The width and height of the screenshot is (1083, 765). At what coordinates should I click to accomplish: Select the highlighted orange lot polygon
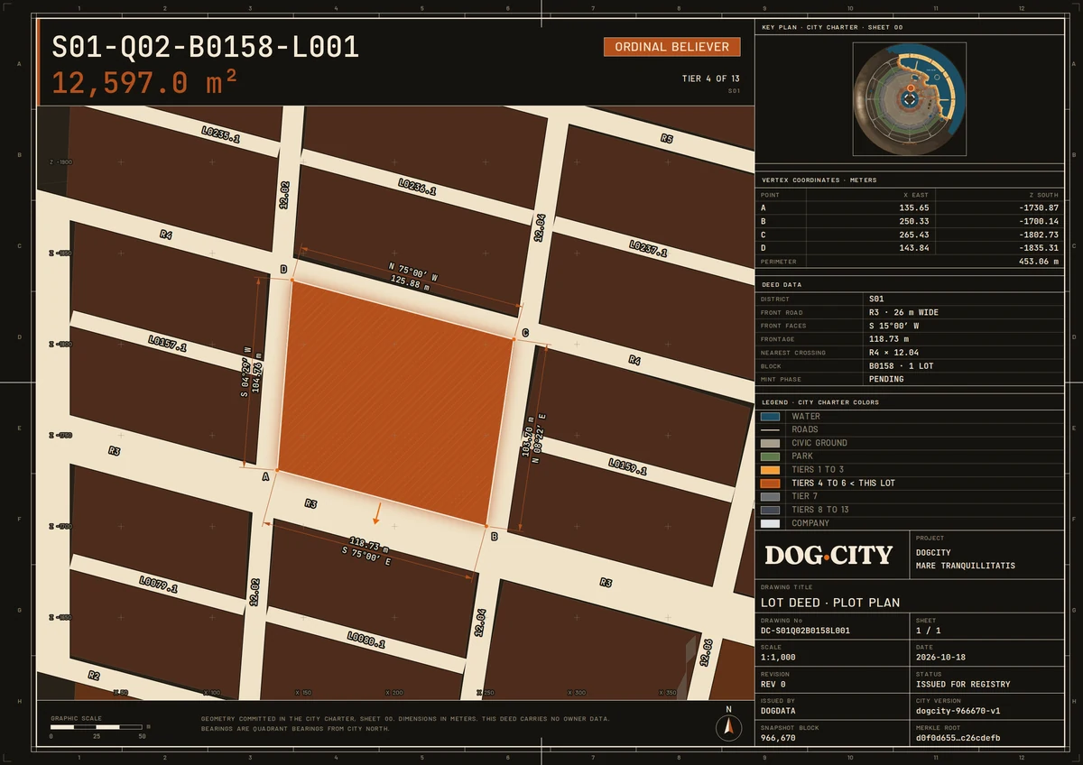point(395,402)
